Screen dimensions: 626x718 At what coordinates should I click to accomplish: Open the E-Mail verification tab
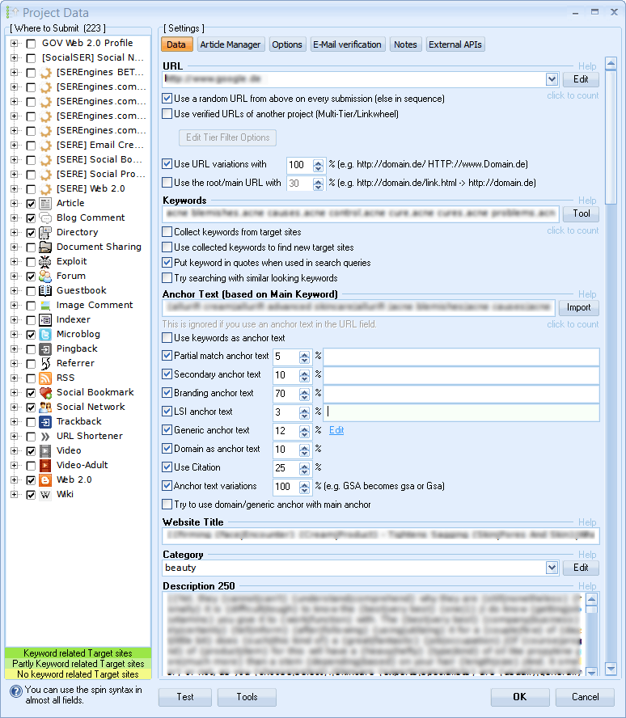point(348,44)
